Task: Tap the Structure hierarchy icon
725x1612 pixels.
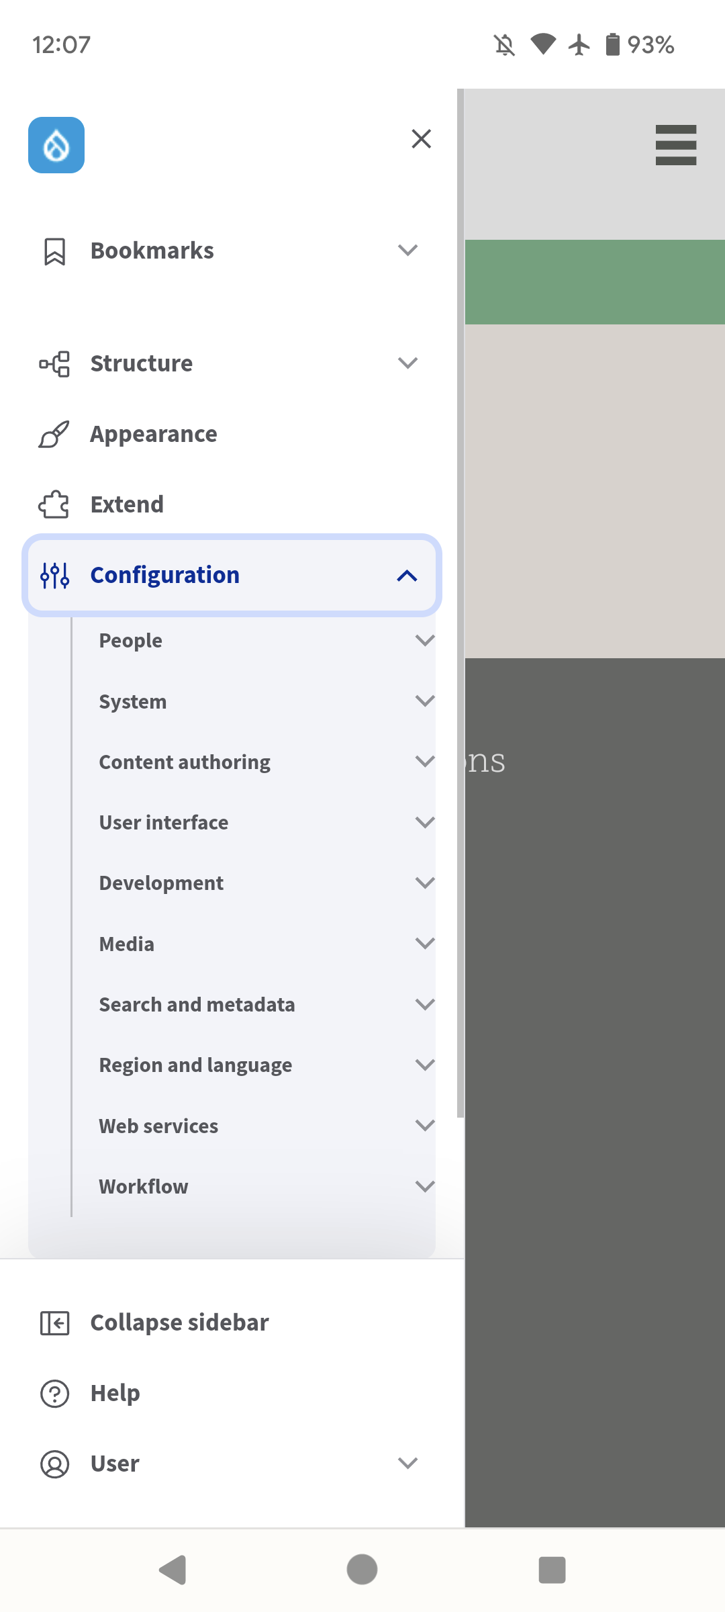Action: (x=54, y=364)
